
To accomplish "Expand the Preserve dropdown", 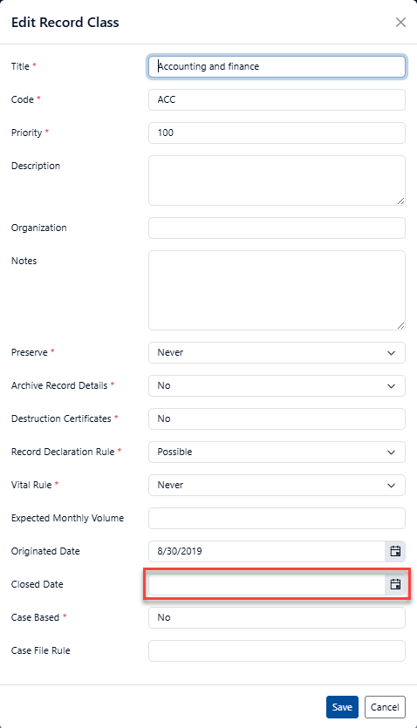I will pos(277,353).
